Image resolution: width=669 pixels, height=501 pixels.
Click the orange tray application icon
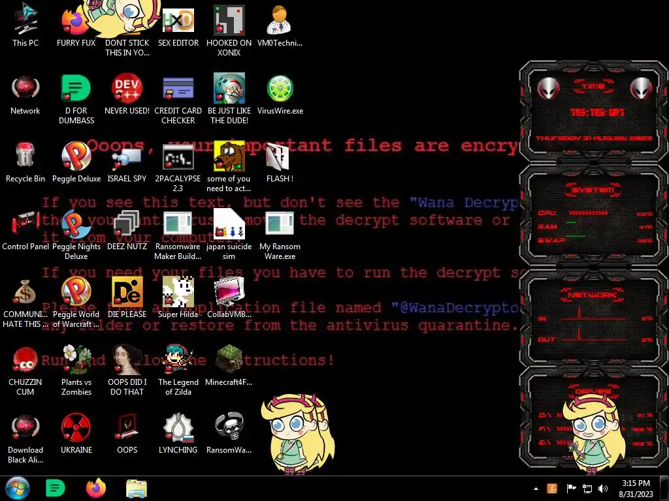pos(552,489)
